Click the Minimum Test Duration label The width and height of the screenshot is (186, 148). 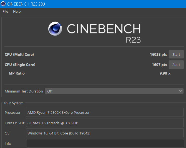pyautogui.click(x=24, y=91)
